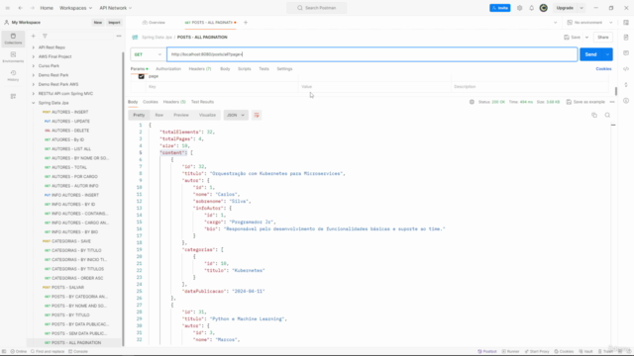Open the Send button dropdown arrow
The width and height of the screenshot is (634, 356).
coord(607,54)
